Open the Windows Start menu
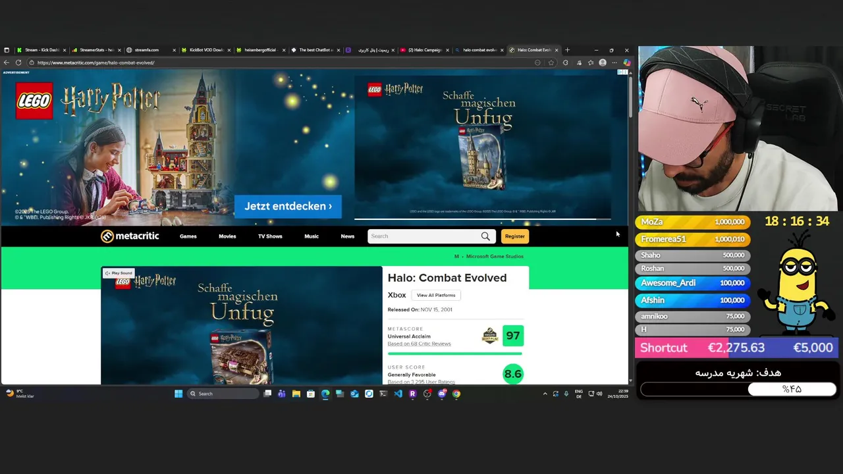 [x=178, y=394]
